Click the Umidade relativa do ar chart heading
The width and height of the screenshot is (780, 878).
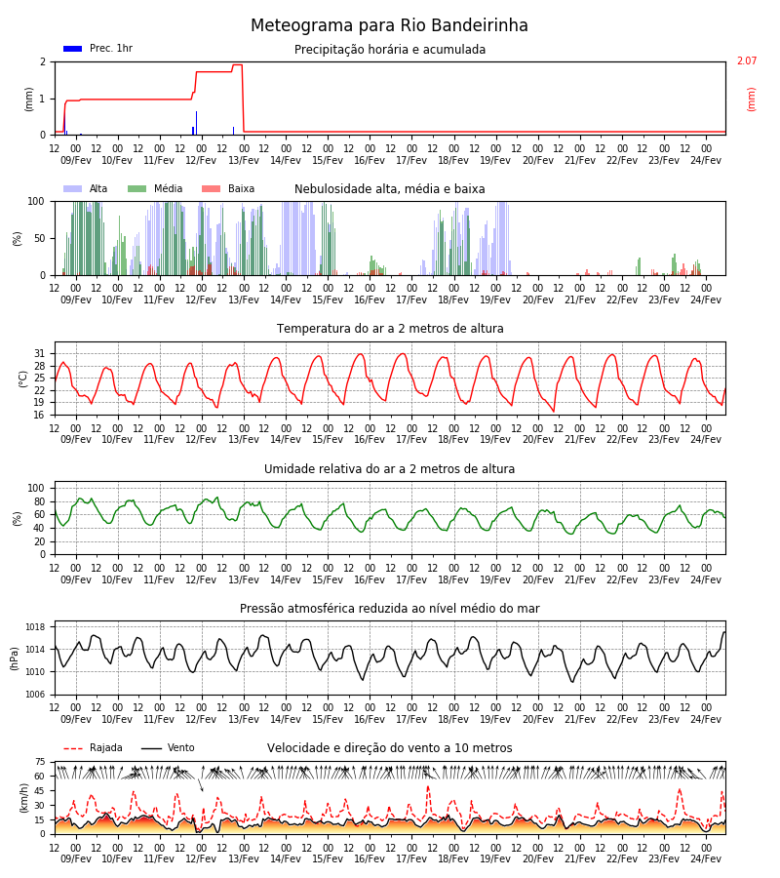pyautogui.click(x=389, y=468)
